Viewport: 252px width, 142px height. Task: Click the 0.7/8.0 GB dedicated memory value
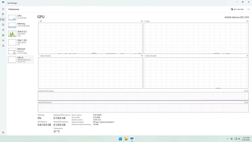coord(59,118)
